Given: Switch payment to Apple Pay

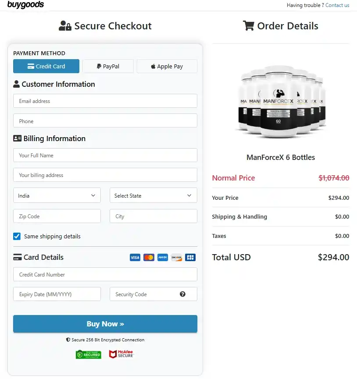Looking at the screenshot, I should 167,66.
